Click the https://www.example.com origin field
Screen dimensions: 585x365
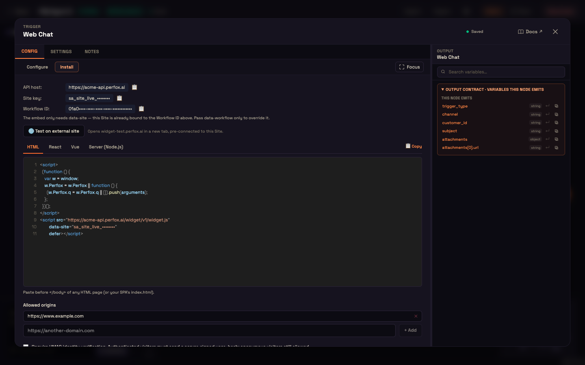[x=223, y=316]
